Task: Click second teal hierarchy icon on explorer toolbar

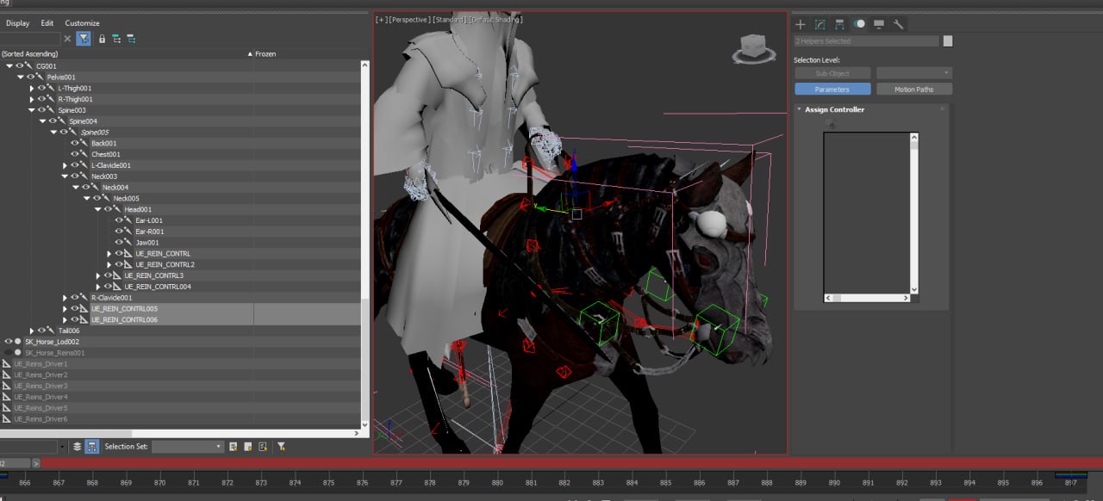Action: (x=131, y=39)
